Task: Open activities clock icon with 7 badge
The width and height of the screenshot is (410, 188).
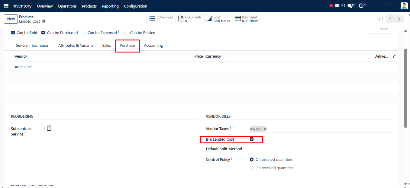Action: [362, 6]
